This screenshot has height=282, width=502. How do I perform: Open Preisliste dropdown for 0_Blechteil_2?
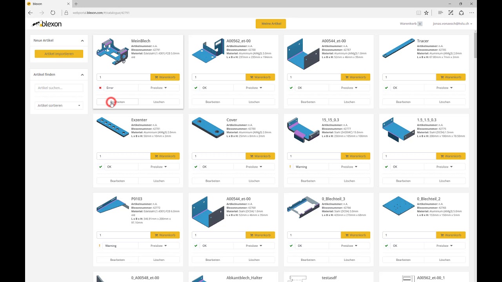click(445, 246)
